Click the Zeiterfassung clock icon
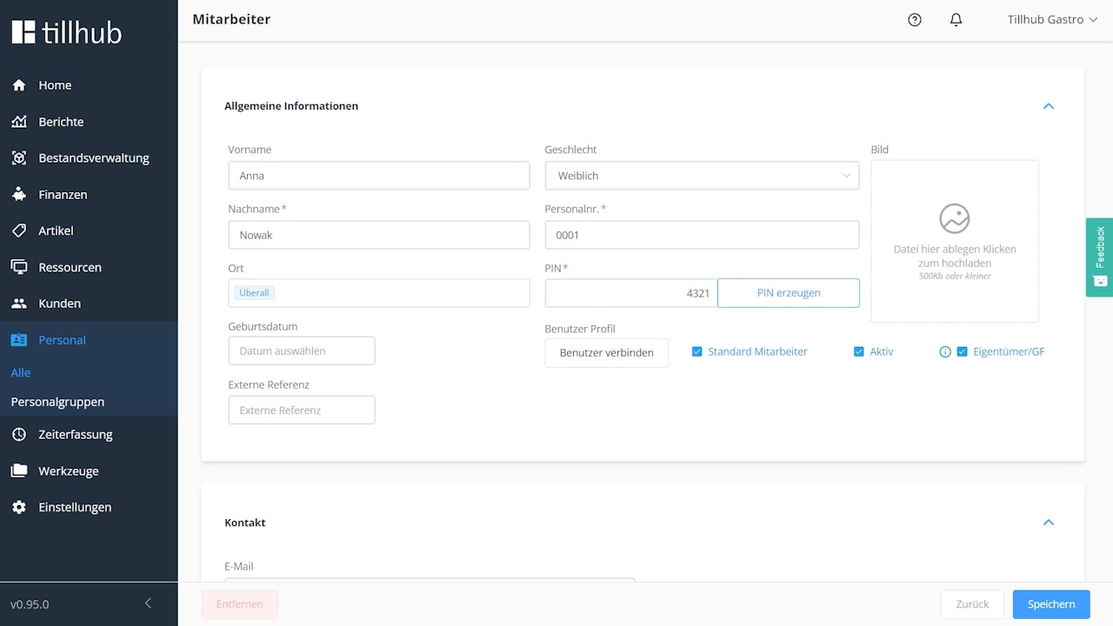 point(19,435)
